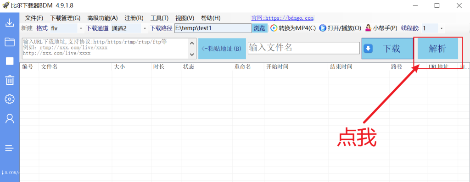
Task: Click the 下载 download button
Action: click(387, 49)
